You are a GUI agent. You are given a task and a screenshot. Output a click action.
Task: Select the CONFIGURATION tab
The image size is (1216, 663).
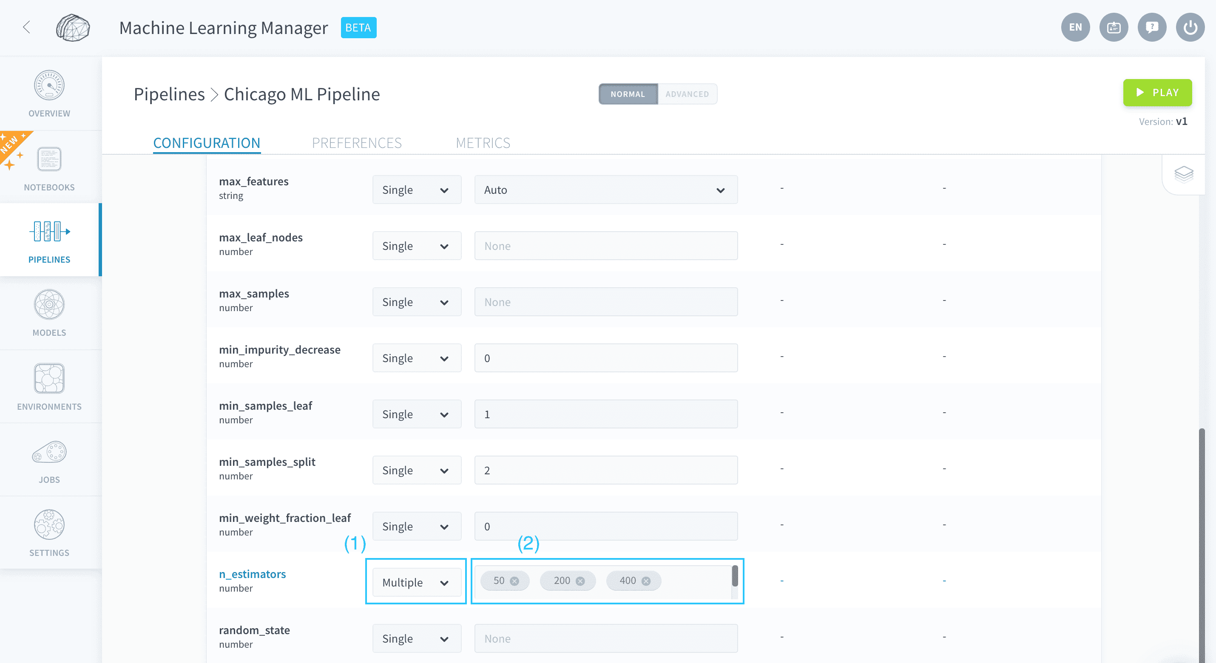coord(207,143)
